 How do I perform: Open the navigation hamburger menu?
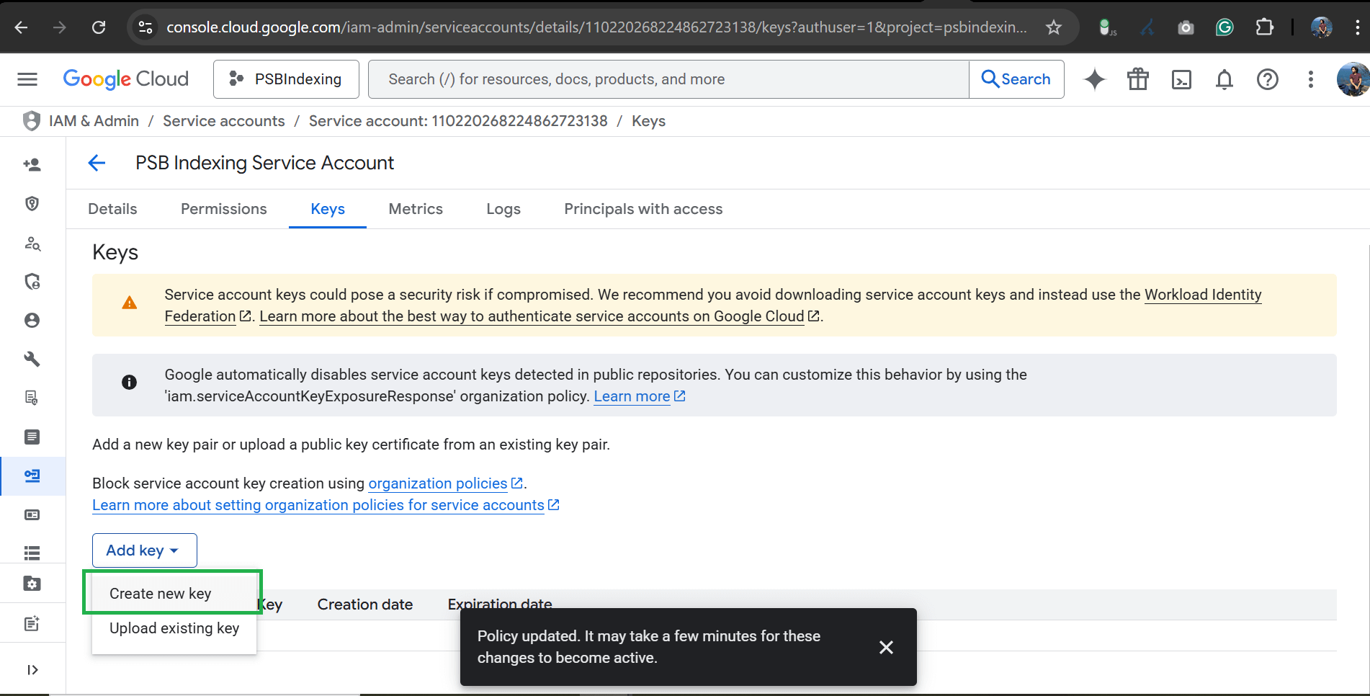[x=27, y=79]
